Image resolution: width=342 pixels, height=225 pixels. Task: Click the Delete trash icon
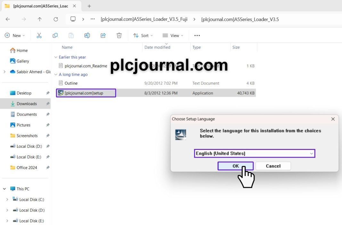119,35
